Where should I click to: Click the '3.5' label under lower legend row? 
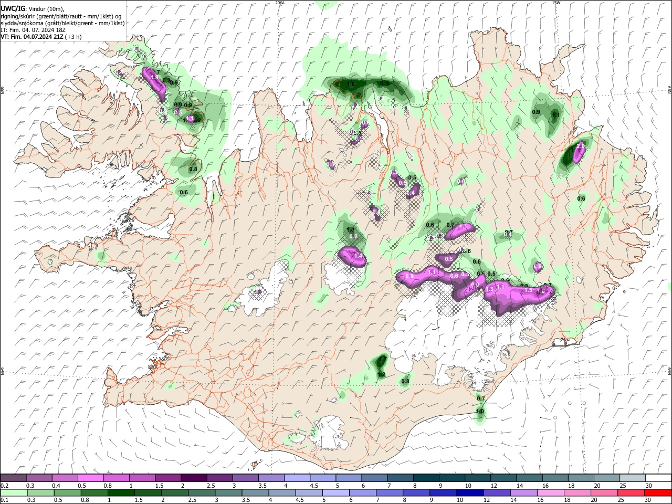[245, 500]
